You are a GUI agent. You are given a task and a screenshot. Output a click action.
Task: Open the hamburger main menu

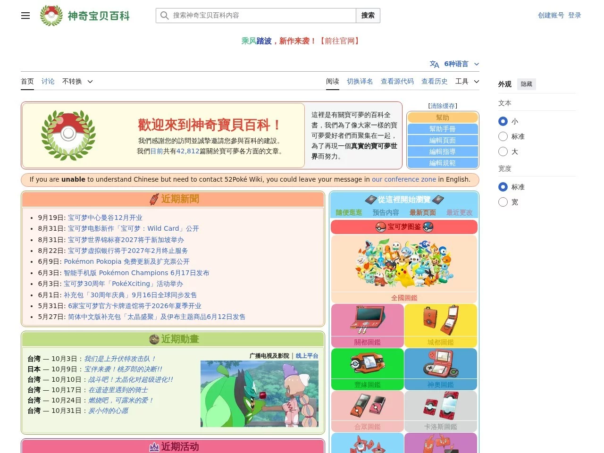pos(25,16)
